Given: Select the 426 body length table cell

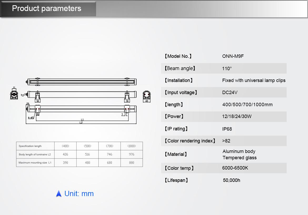Looking at the screenshot, I should [65, 155].
